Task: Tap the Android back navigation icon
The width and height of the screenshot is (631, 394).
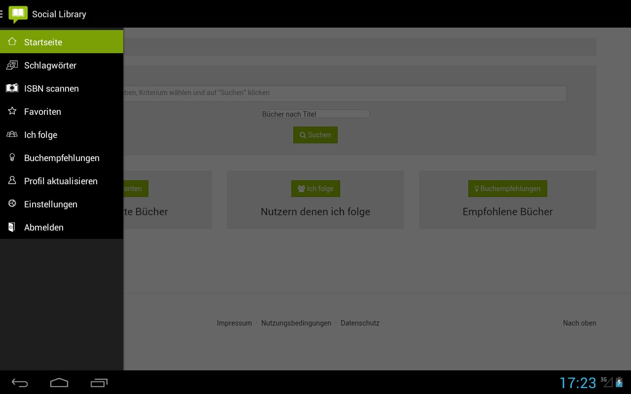Action: click(x=20, y=383)
